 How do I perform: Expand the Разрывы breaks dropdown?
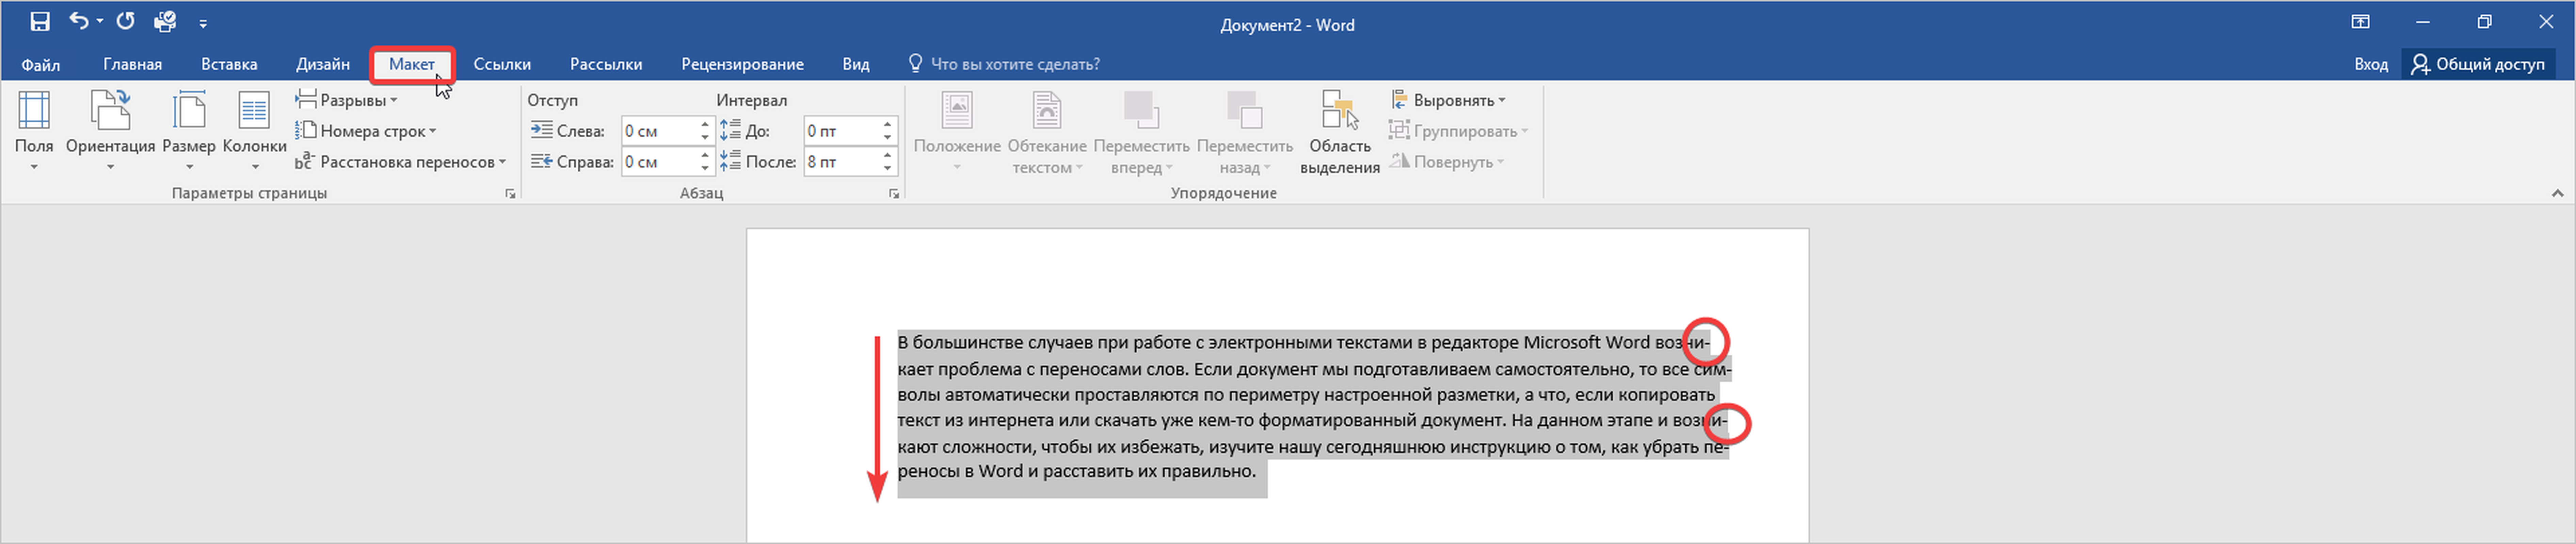[347, 100]
